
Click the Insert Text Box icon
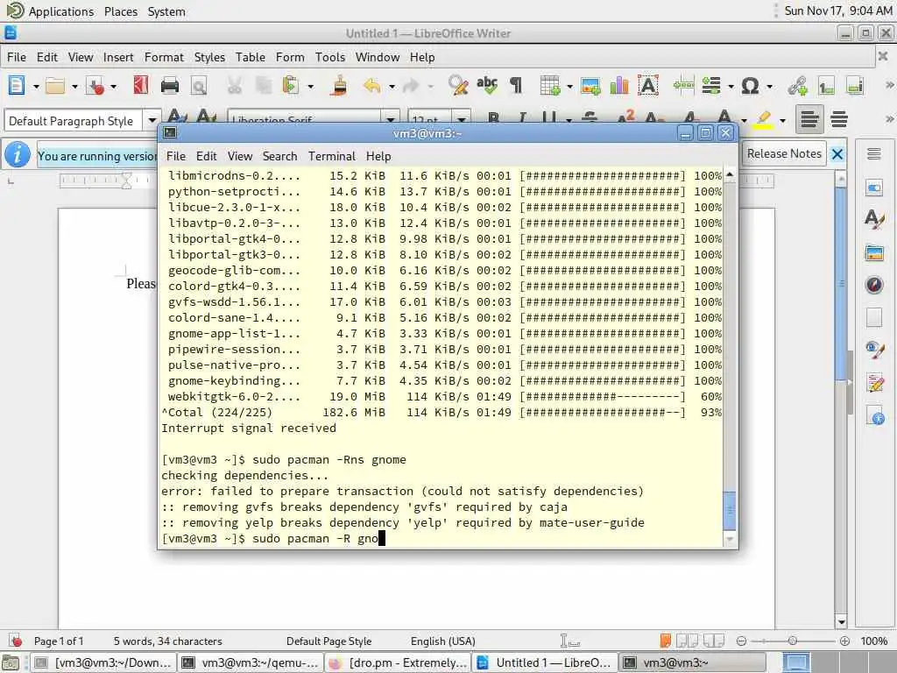pos(648,86)
